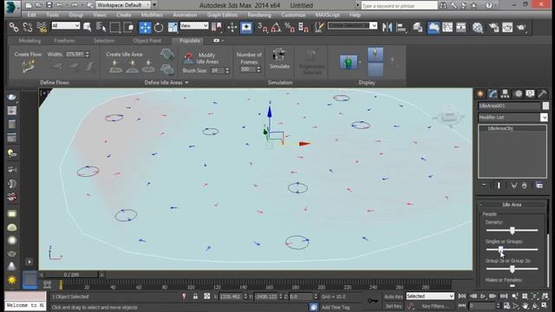Activate Select and Rotate tool
Screen dimensions: 555x312
159,27
